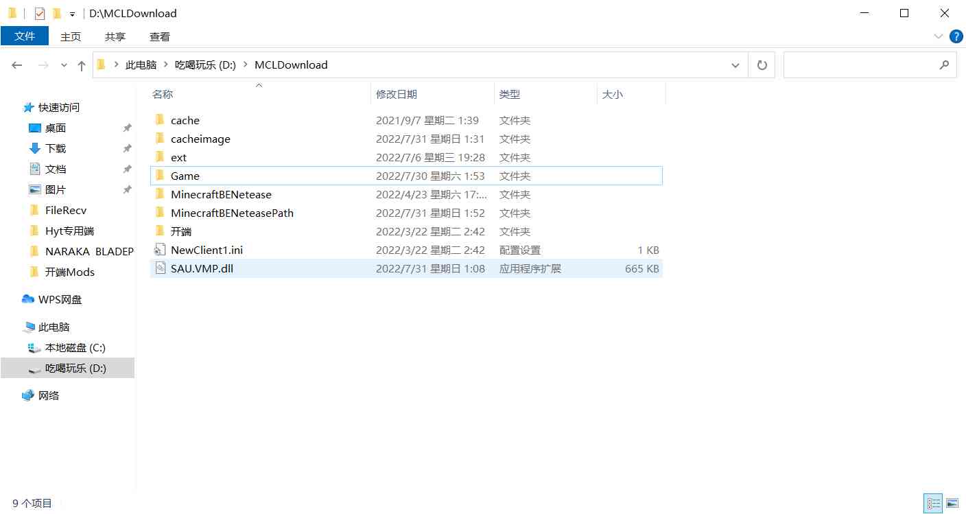966x514 pixels.
Task: Click 应用程序扩展 type cell
Action: pyautogui.click(x=530, y=269)
